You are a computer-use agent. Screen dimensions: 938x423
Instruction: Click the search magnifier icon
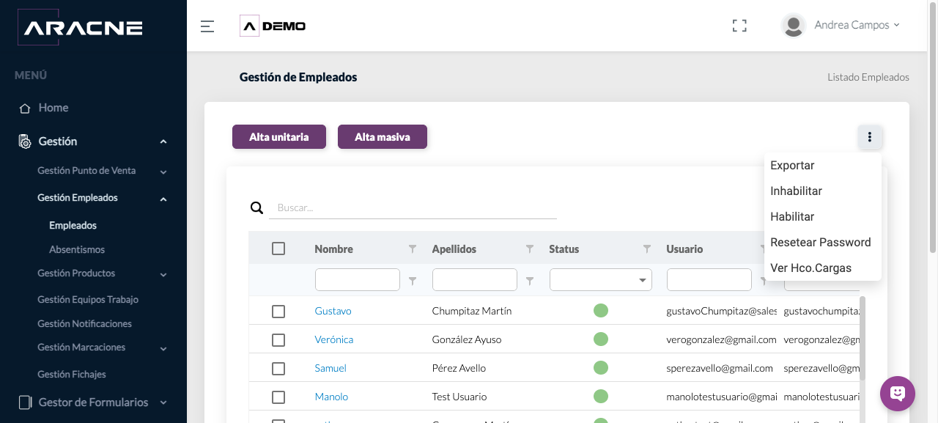point(256,208)
